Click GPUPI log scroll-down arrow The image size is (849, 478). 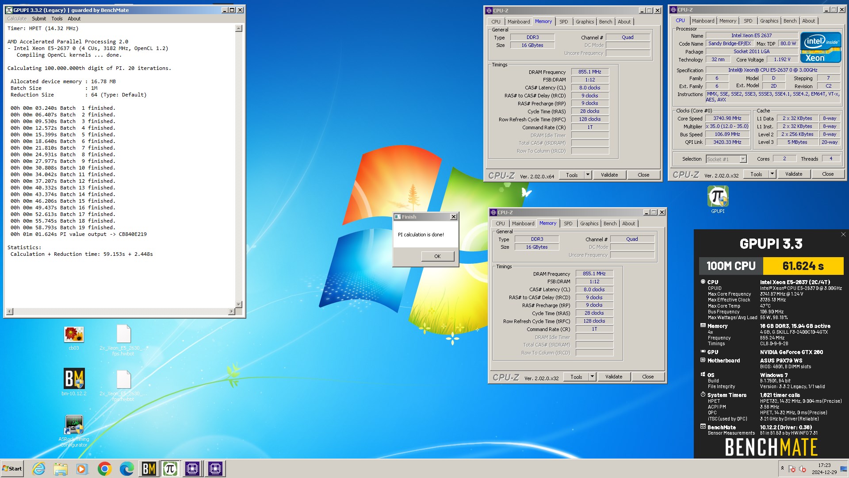click(239, 304)
